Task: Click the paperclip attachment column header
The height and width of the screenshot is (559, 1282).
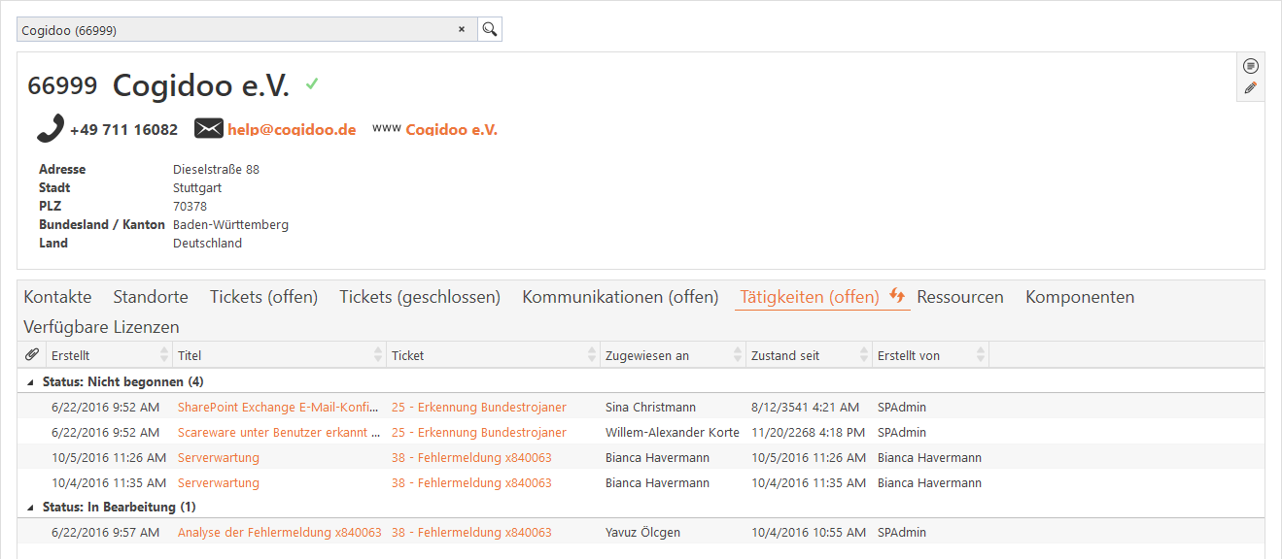Action: (31, 355)
